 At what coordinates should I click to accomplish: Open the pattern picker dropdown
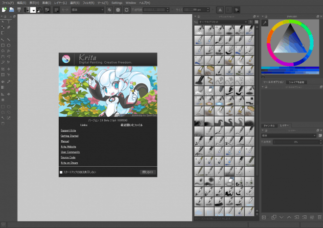point(33,10)
